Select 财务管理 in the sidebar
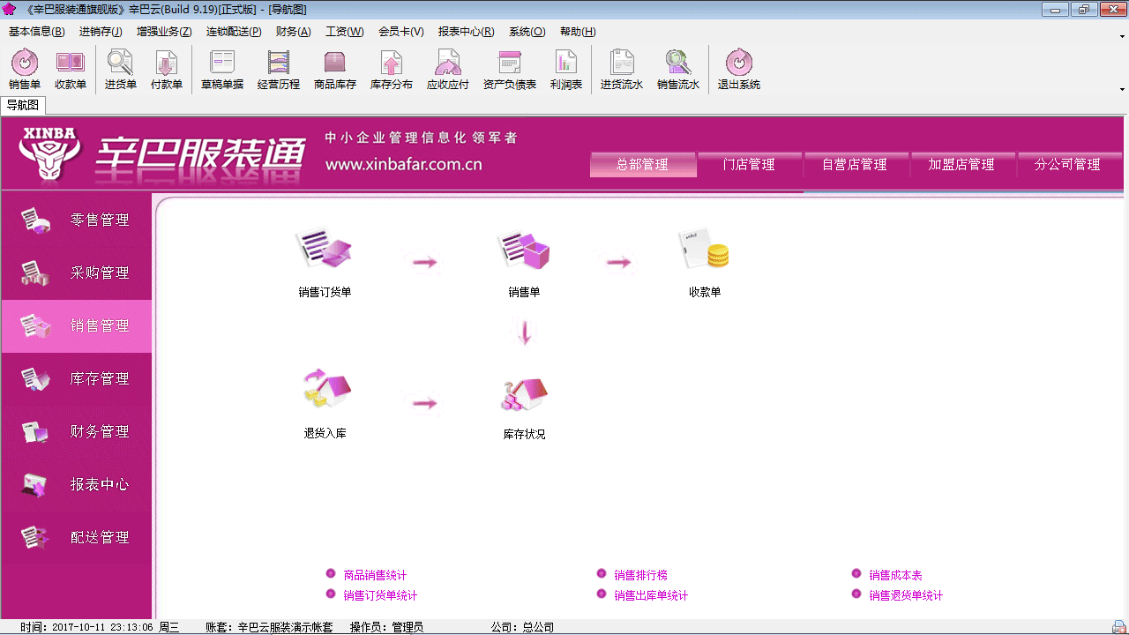Image resolution: width=1129 pixels, height=635 pixels. 77,432
